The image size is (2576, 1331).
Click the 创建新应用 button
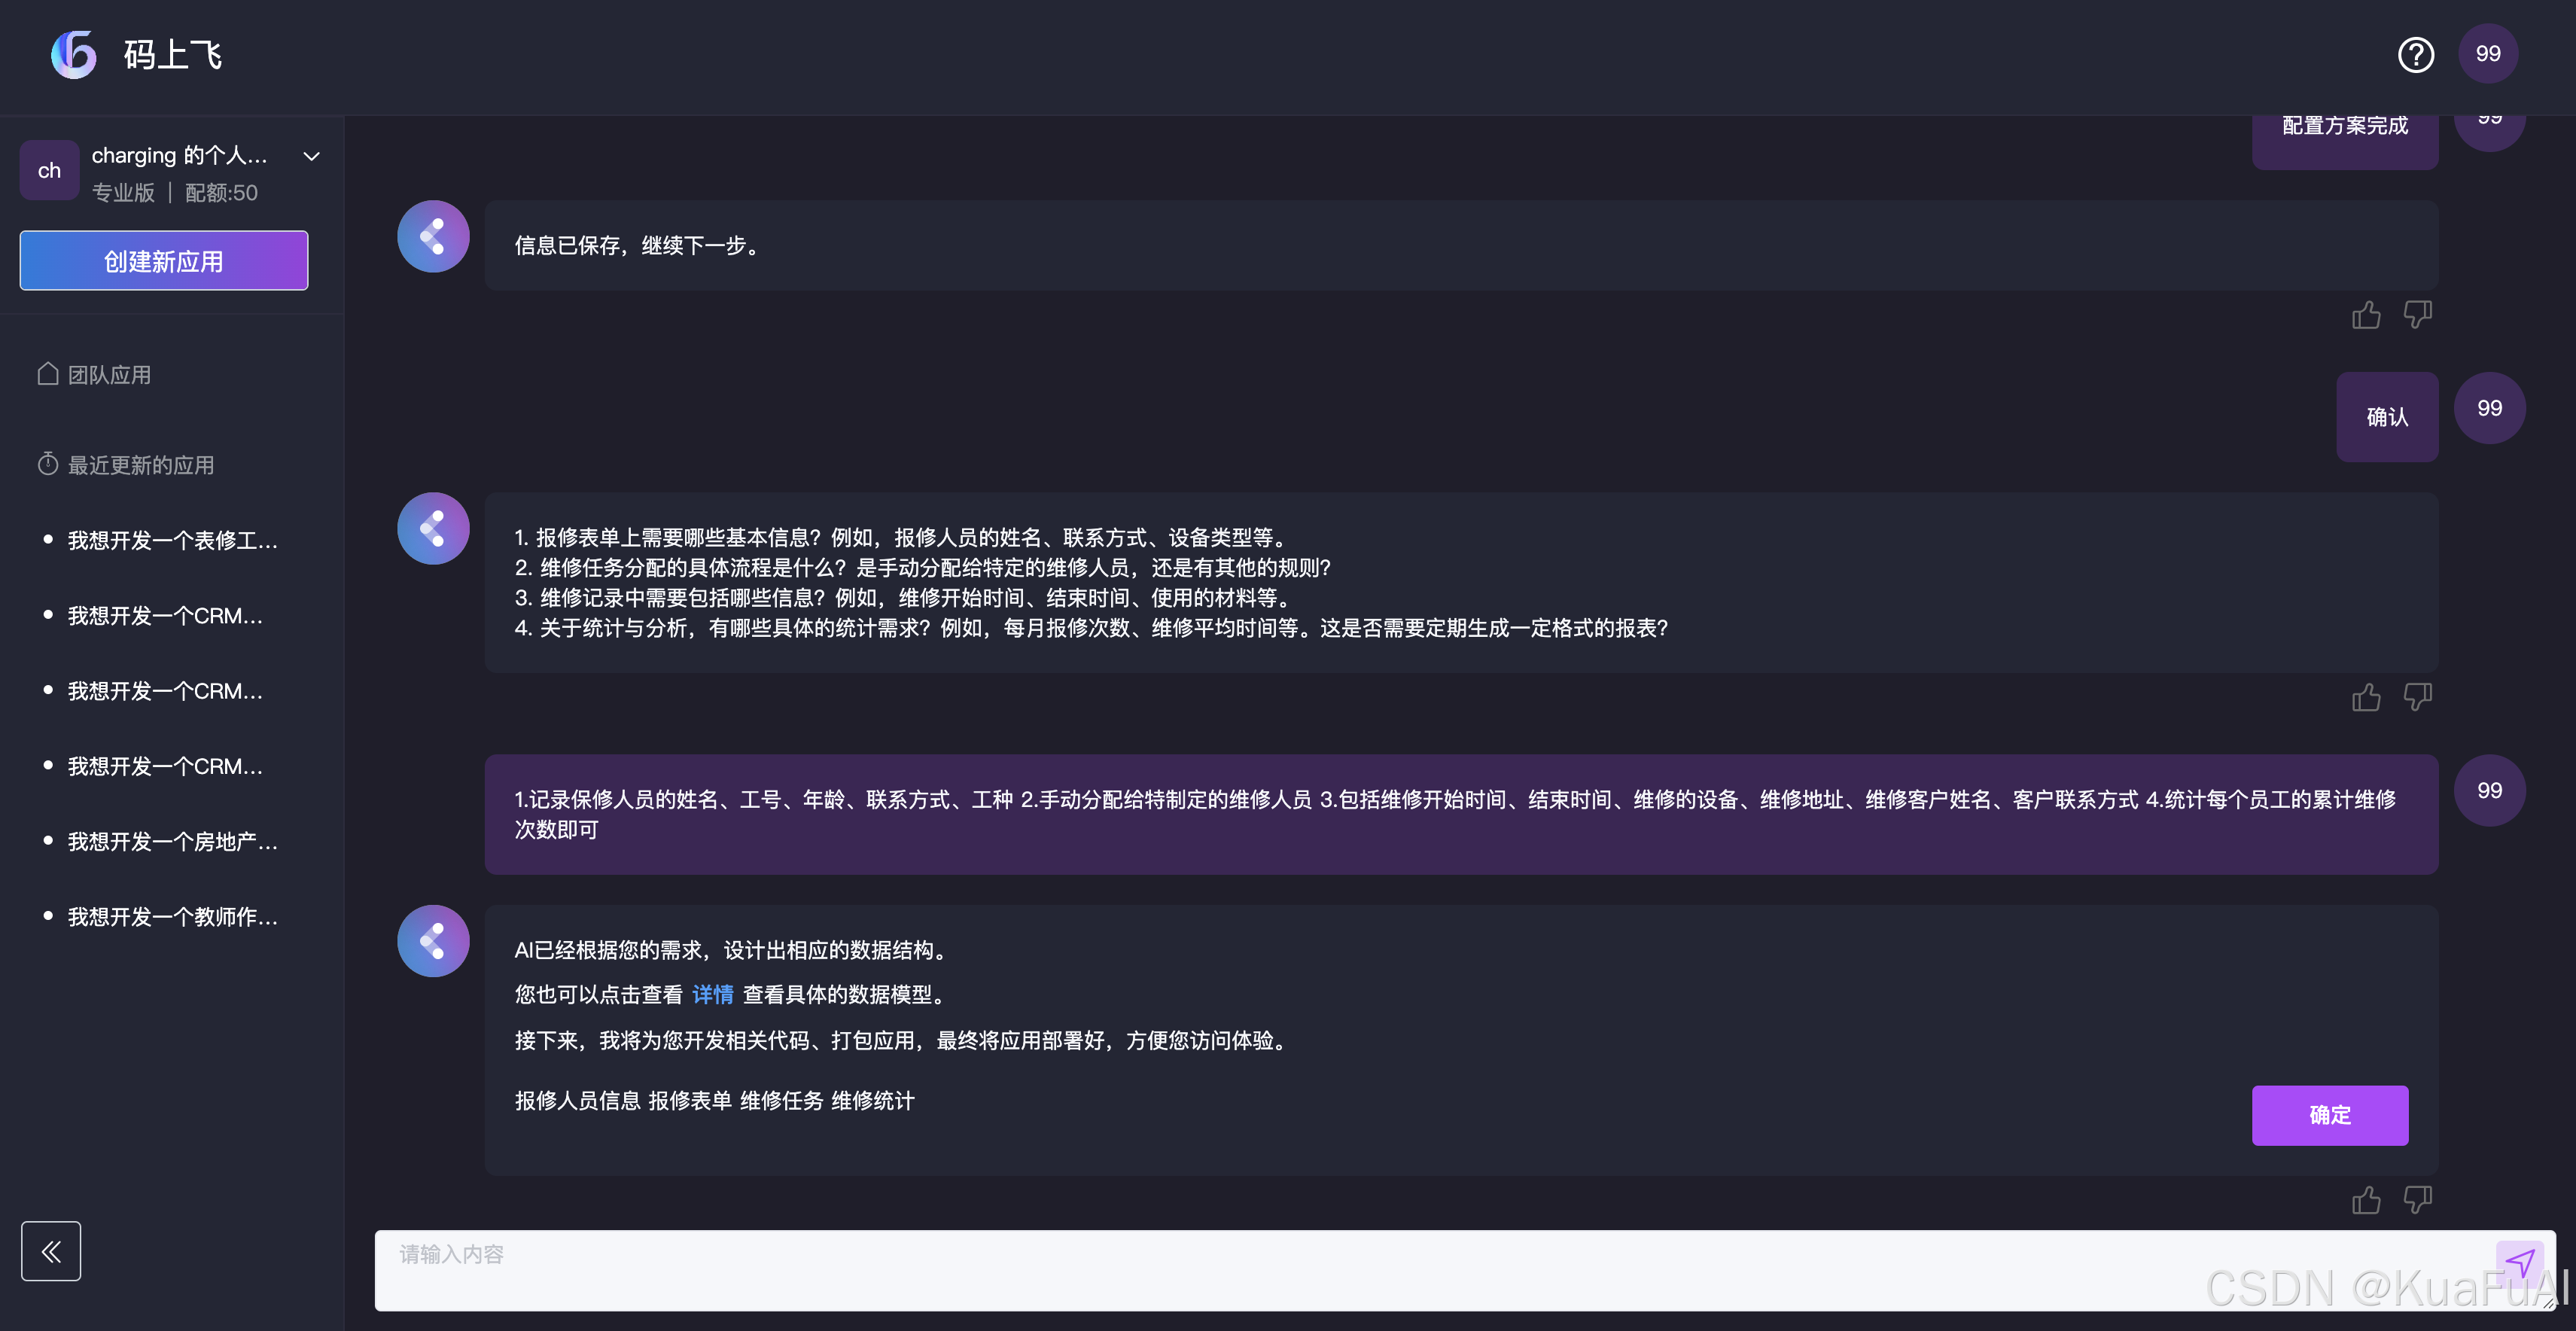click(164, 261)
